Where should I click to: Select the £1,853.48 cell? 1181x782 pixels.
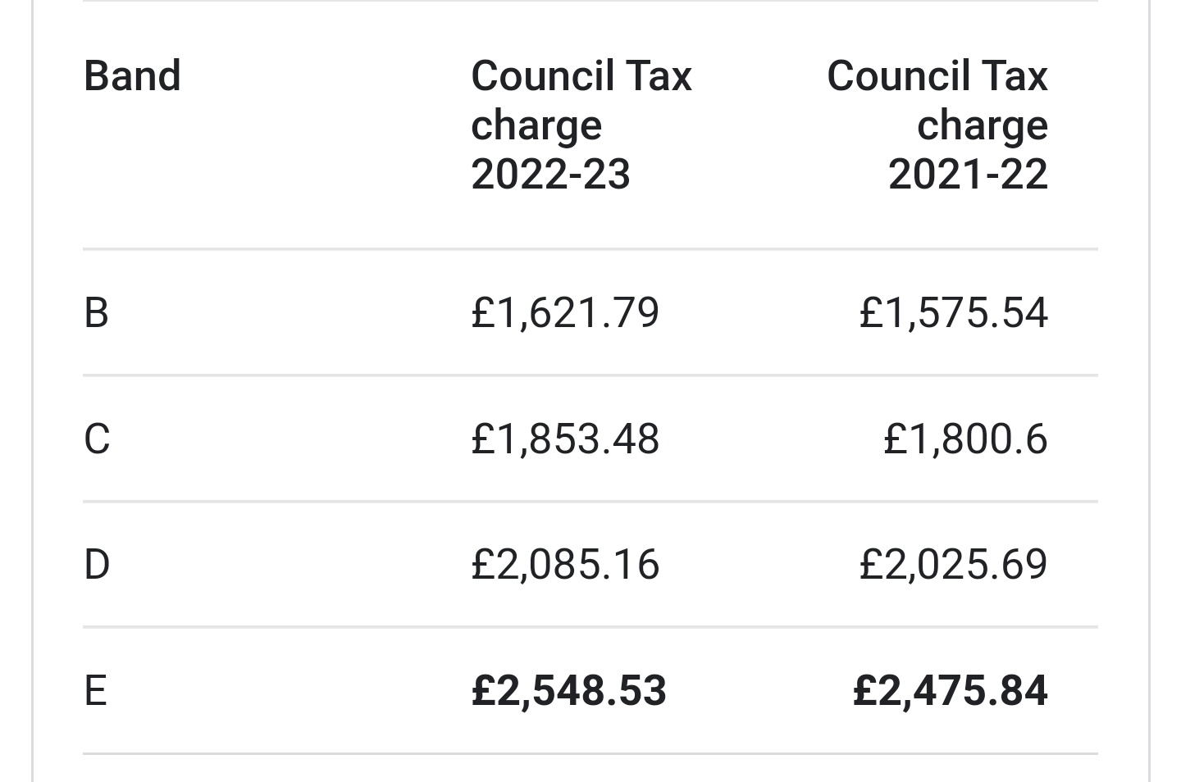point(565,439)
